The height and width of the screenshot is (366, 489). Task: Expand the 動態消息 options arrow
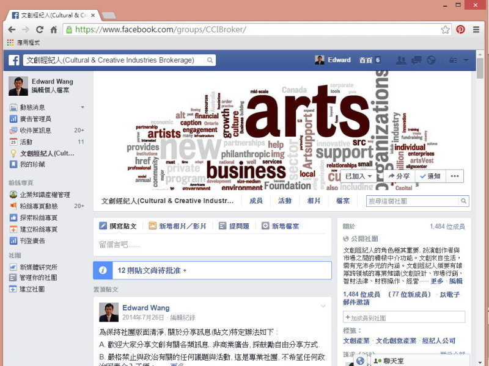pyautogui.click(x=83, y=107)
